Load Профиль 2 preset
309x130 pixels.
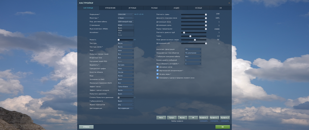tap(214, 118)
